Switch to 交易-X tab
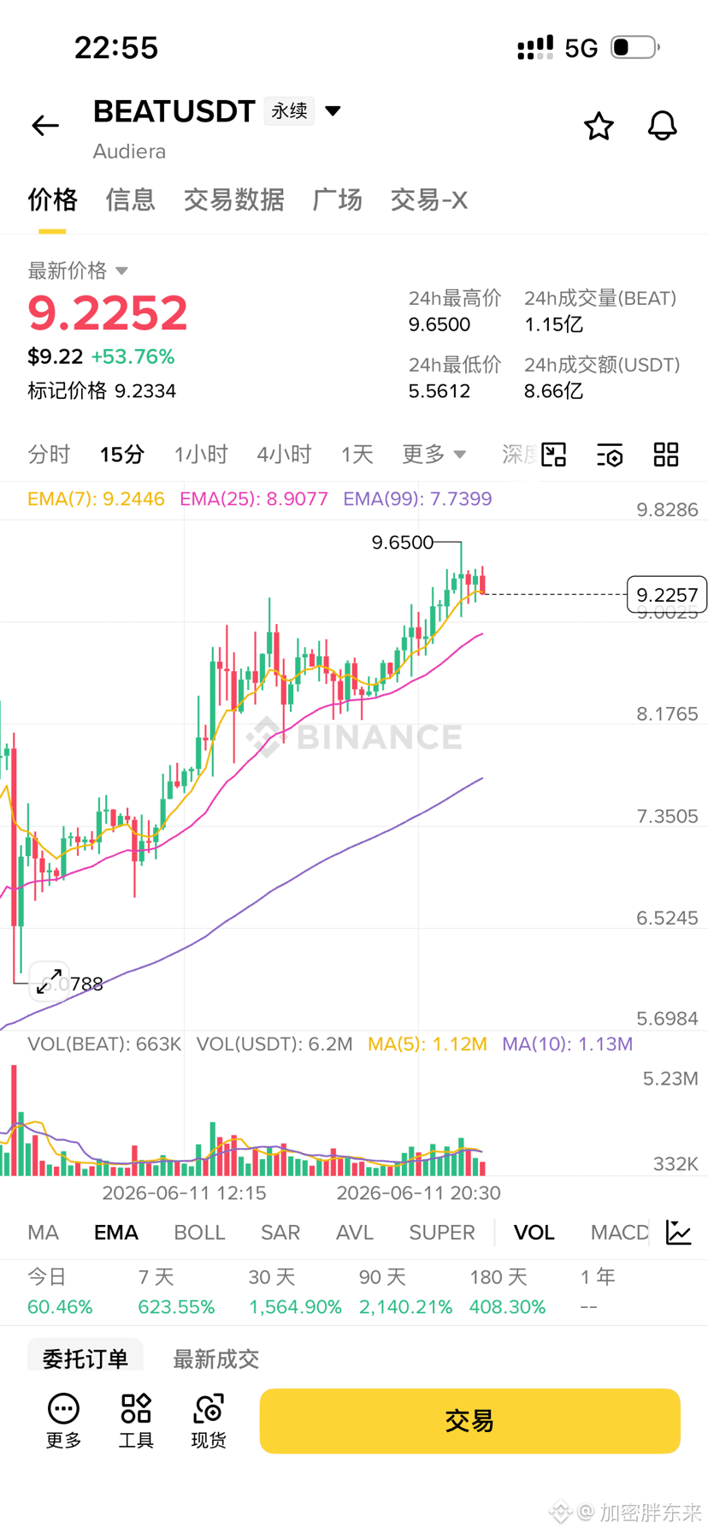This screenshot has height=1534, width=708. pos(428,200)
